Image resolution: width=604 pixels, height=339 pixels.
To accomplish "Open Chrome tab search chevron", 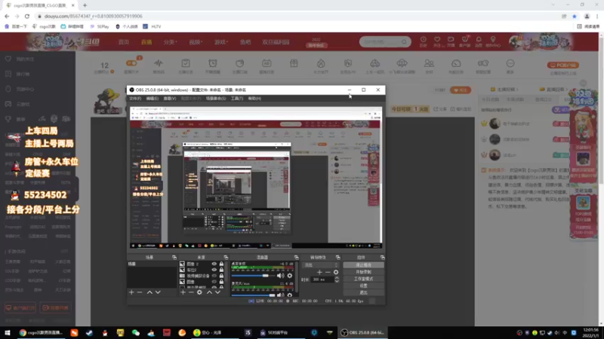I will [553, 5].
